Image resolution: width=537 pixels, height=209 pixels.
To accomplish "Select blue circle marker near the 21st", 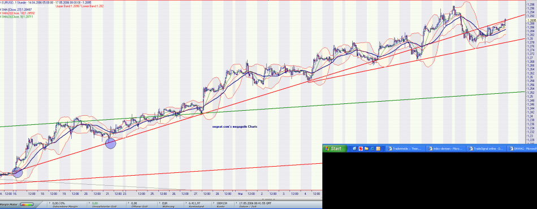I will pos(111,143).
